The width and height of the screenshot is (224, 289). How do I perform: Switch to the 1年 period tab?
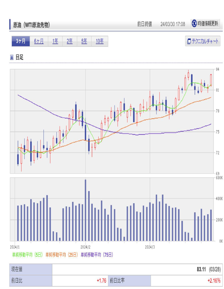(55, 41)
